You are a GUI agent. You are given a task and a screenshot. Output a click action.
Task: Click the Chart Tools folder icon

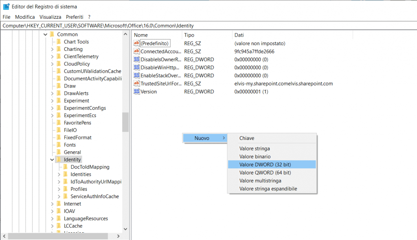(59, 42)
